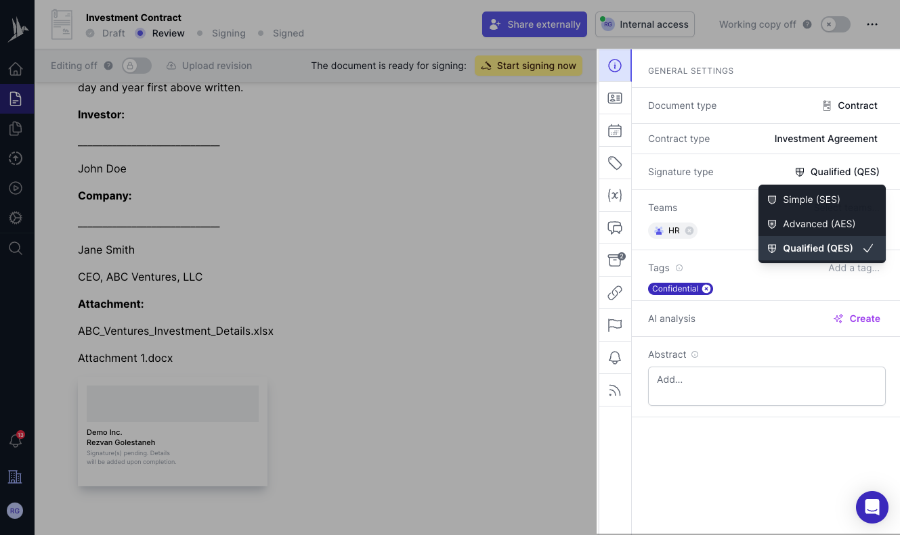
Task: Click help icon next to Editing off
Action: click(108, 66)
